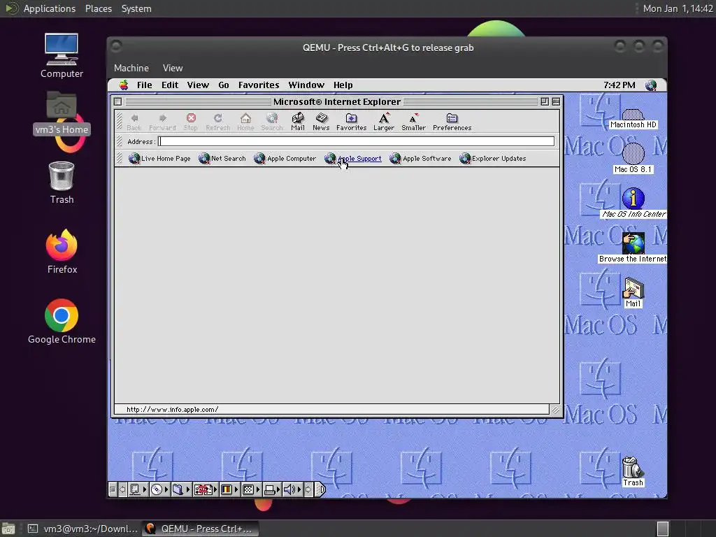
Task: Open the System menu in top panel
Action: click(x=136, y=8)
